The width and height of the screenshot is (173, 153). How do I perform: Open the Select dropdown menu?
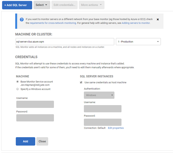pyautogui.click(x=42, y=5)
